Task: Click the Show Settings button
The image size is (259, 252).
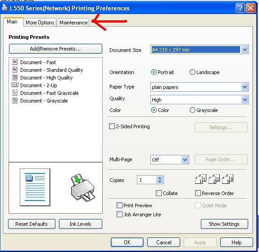Action: pyautogui.click(x=224, y=224)
